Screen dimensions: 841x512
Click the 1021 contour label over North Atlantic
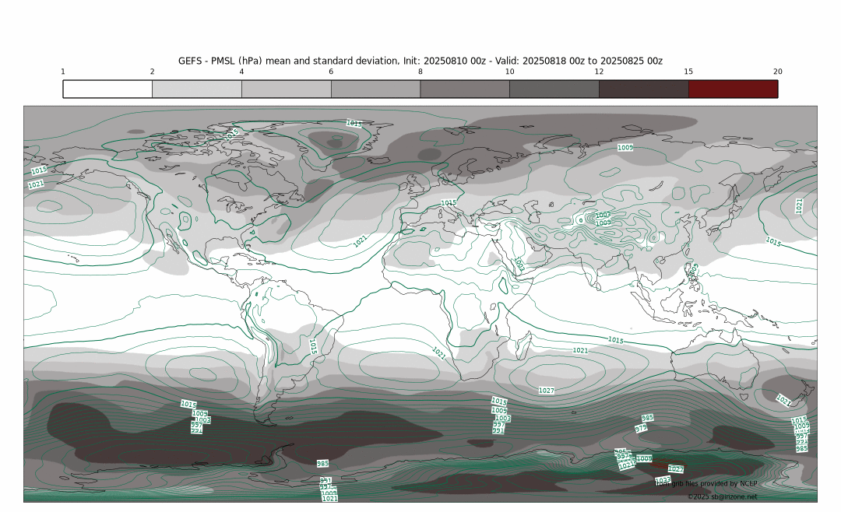361,241
